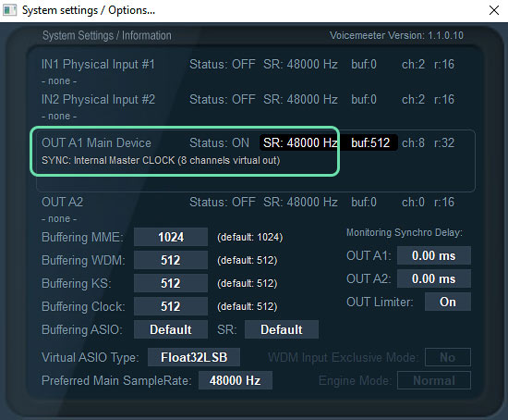Toggle Engine Mode Normal button

[434, 380]
